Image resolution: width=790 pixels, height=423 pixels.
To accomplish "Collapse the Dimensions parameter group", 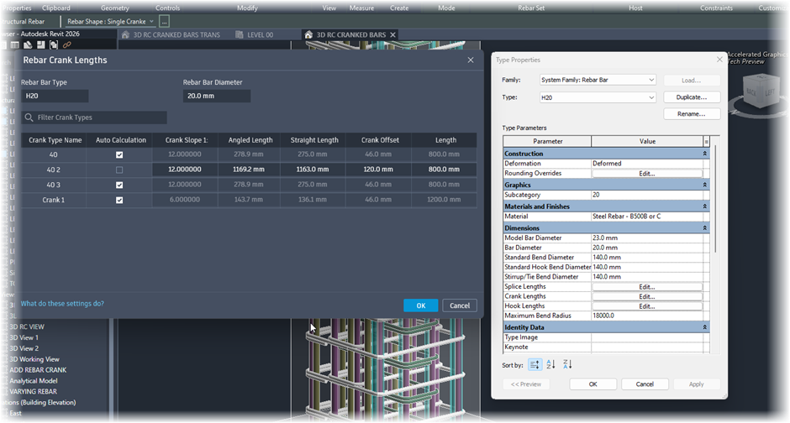I will [705, 228].
